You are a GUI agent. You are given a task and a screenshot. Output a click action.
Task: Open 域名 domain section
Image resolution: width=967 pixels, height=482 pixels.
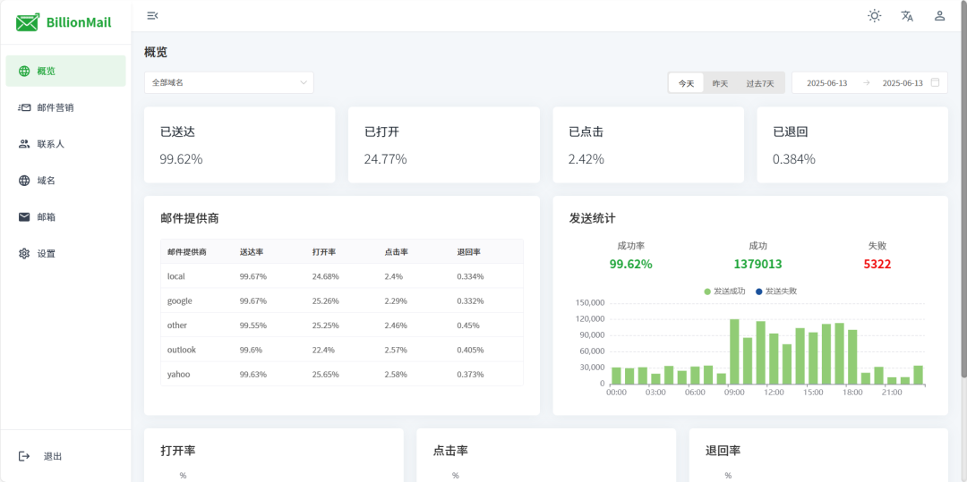pos(46,181)
